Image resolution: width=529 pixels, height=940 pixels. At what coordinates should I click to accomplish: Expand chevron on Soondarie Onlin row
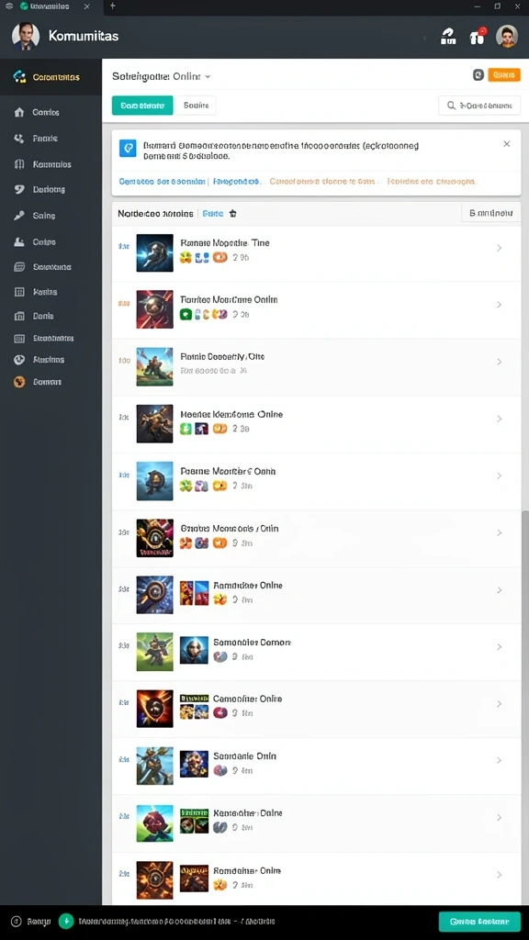499,761
